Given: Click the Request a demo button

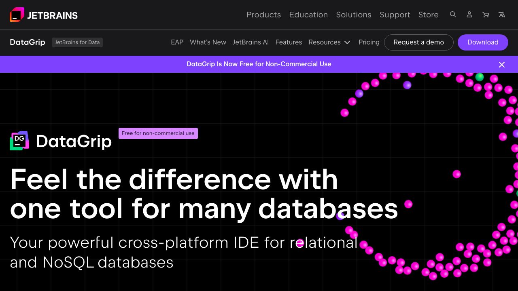Looking at the screenshot, I should pyautogui.click(x=419, y=42).
